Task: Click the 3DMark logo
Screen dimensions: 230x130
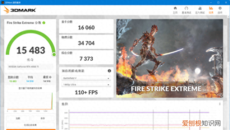Action: click(20, 10)
